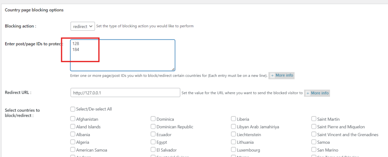
Task: Toggle the Select/De-select All checkbox
Action: (x=73, y=109)
